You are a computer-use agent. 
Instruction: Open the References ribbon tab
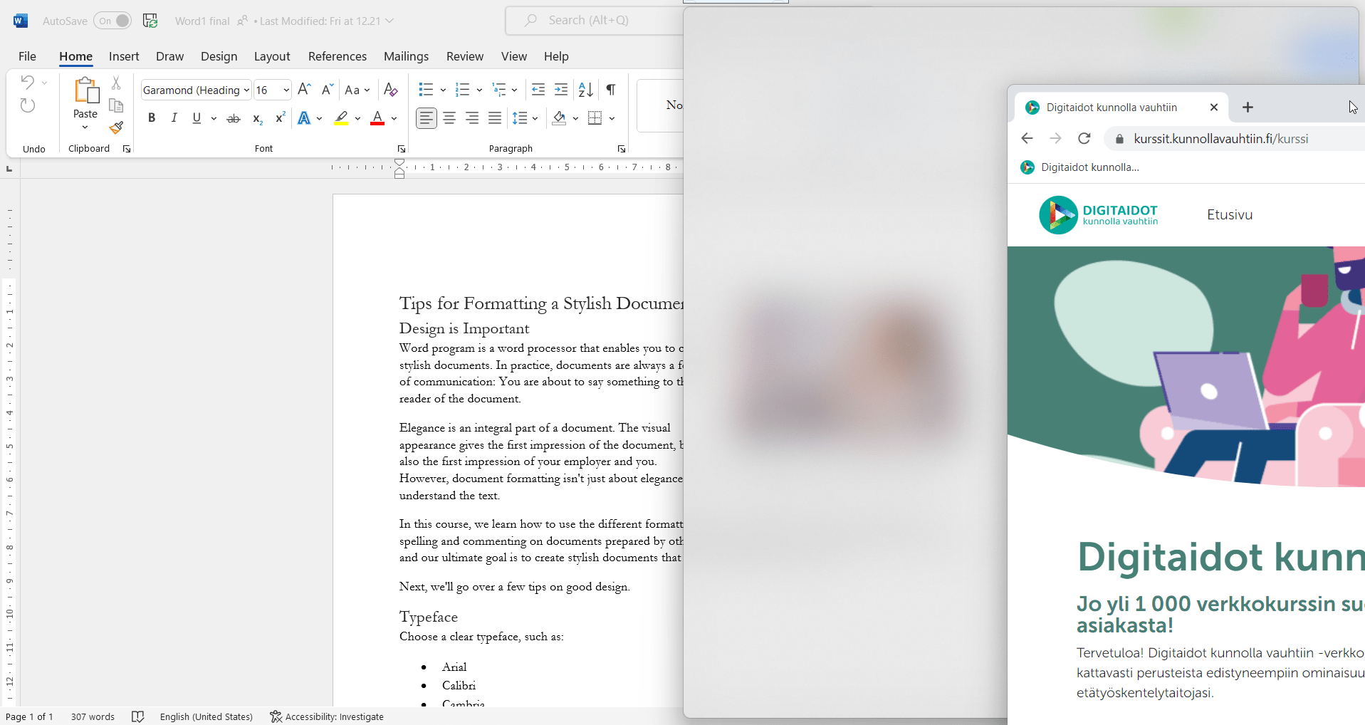(338, 56)
